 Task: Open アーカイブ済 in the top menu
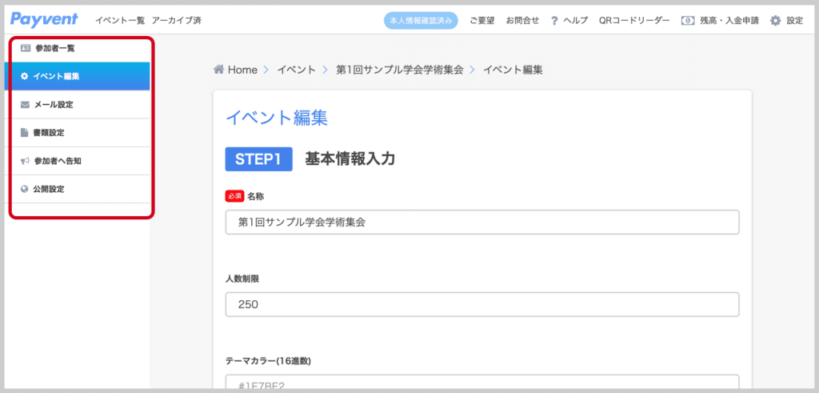tap(176, 20)
